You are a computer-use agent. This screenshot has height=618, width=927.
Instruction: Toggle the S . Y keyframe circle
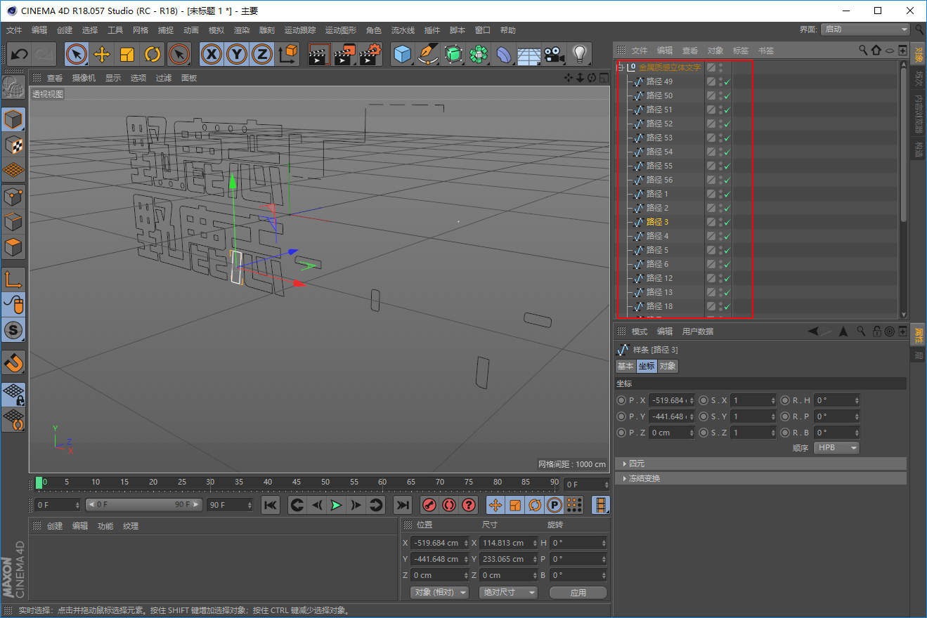704,416
